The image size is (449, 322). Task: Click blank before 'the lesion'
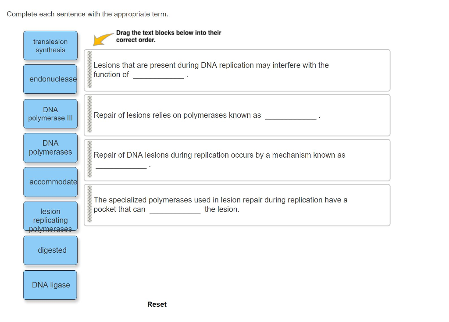(x=175, y=210)
